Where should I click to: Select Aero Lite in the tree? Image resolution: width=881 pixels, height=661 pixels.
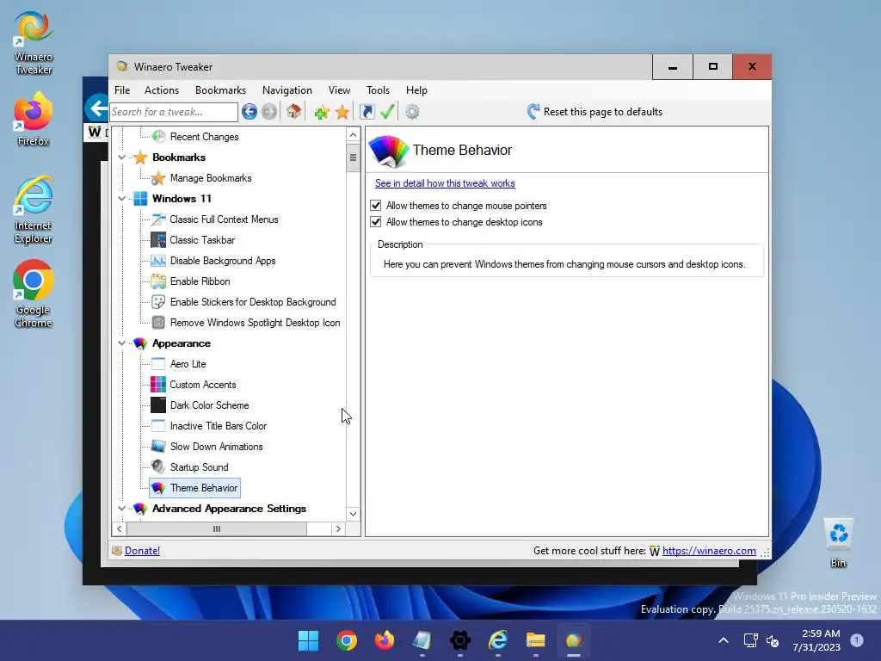coord(188,364)
